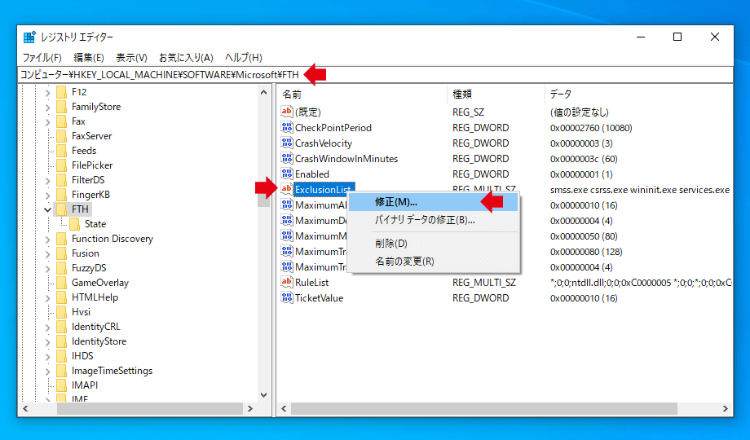
Task: Click the 種類 column header
Action: tap(496, 95)
